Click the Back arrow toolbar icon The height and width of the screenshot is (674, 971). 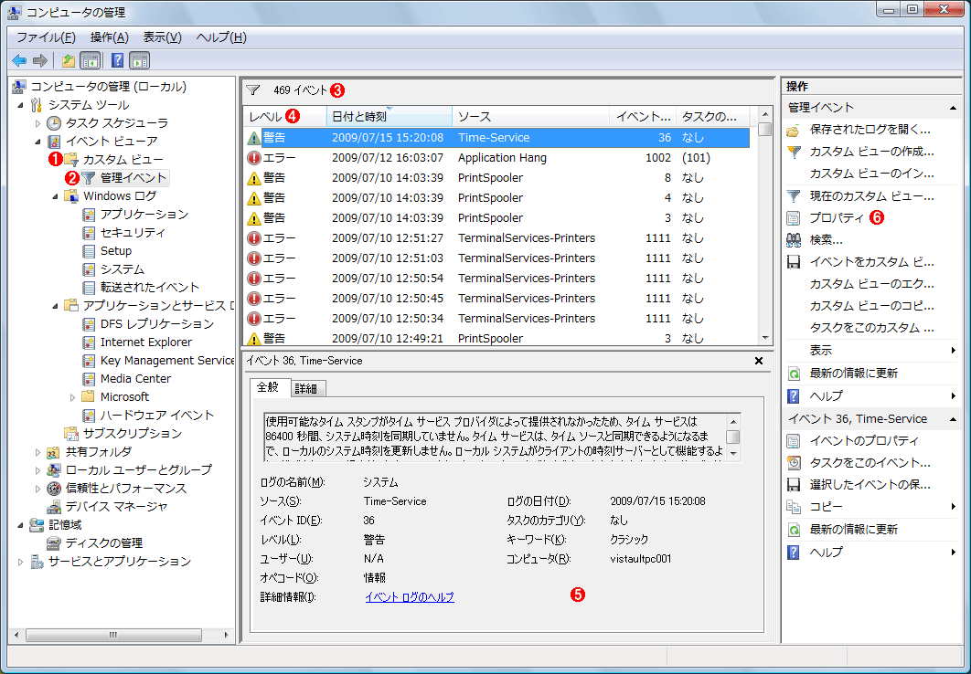click(18, 61)
